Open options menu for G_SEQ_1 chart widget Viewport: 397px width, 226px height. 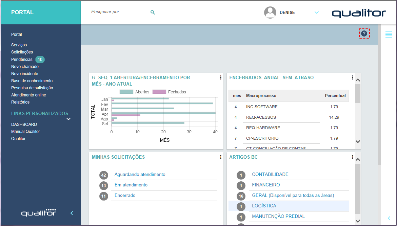221,77
